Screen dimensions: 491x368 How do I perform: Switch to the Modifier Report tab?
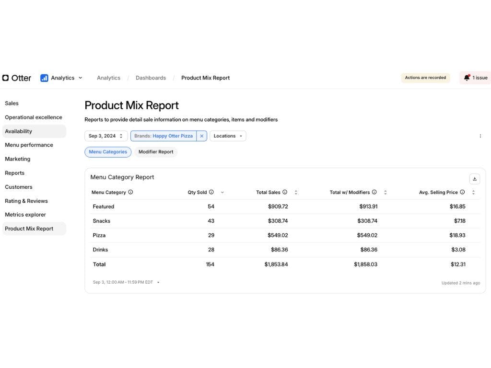(x=156, y=152)
